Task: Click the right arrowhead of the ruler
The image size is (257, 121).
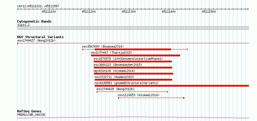Action: coord(248,9)
